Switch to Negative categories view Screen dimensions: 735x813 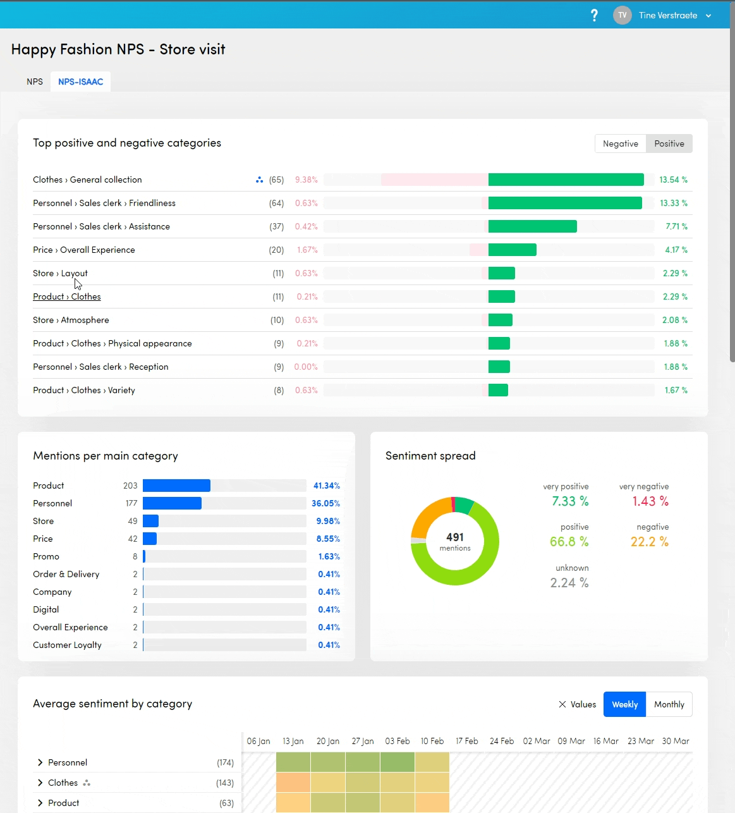point(620,144)
